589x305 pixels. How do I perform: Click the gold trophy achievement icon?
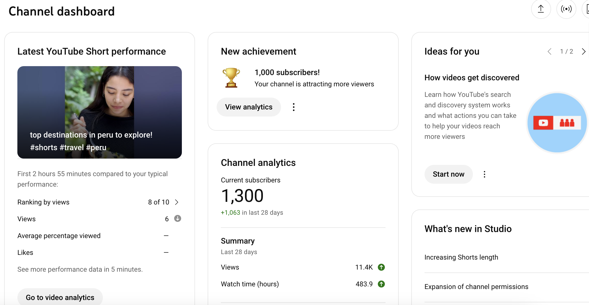(231, 77)
